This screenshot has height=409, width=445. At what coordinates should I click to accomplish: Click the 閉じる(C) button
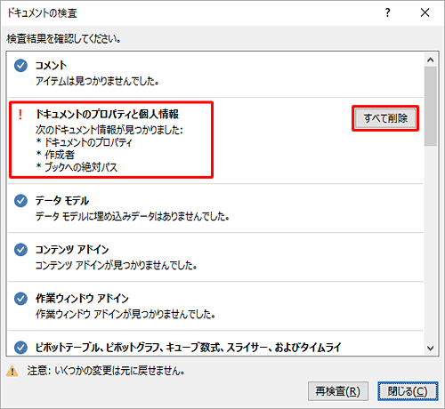click(408, 391)
